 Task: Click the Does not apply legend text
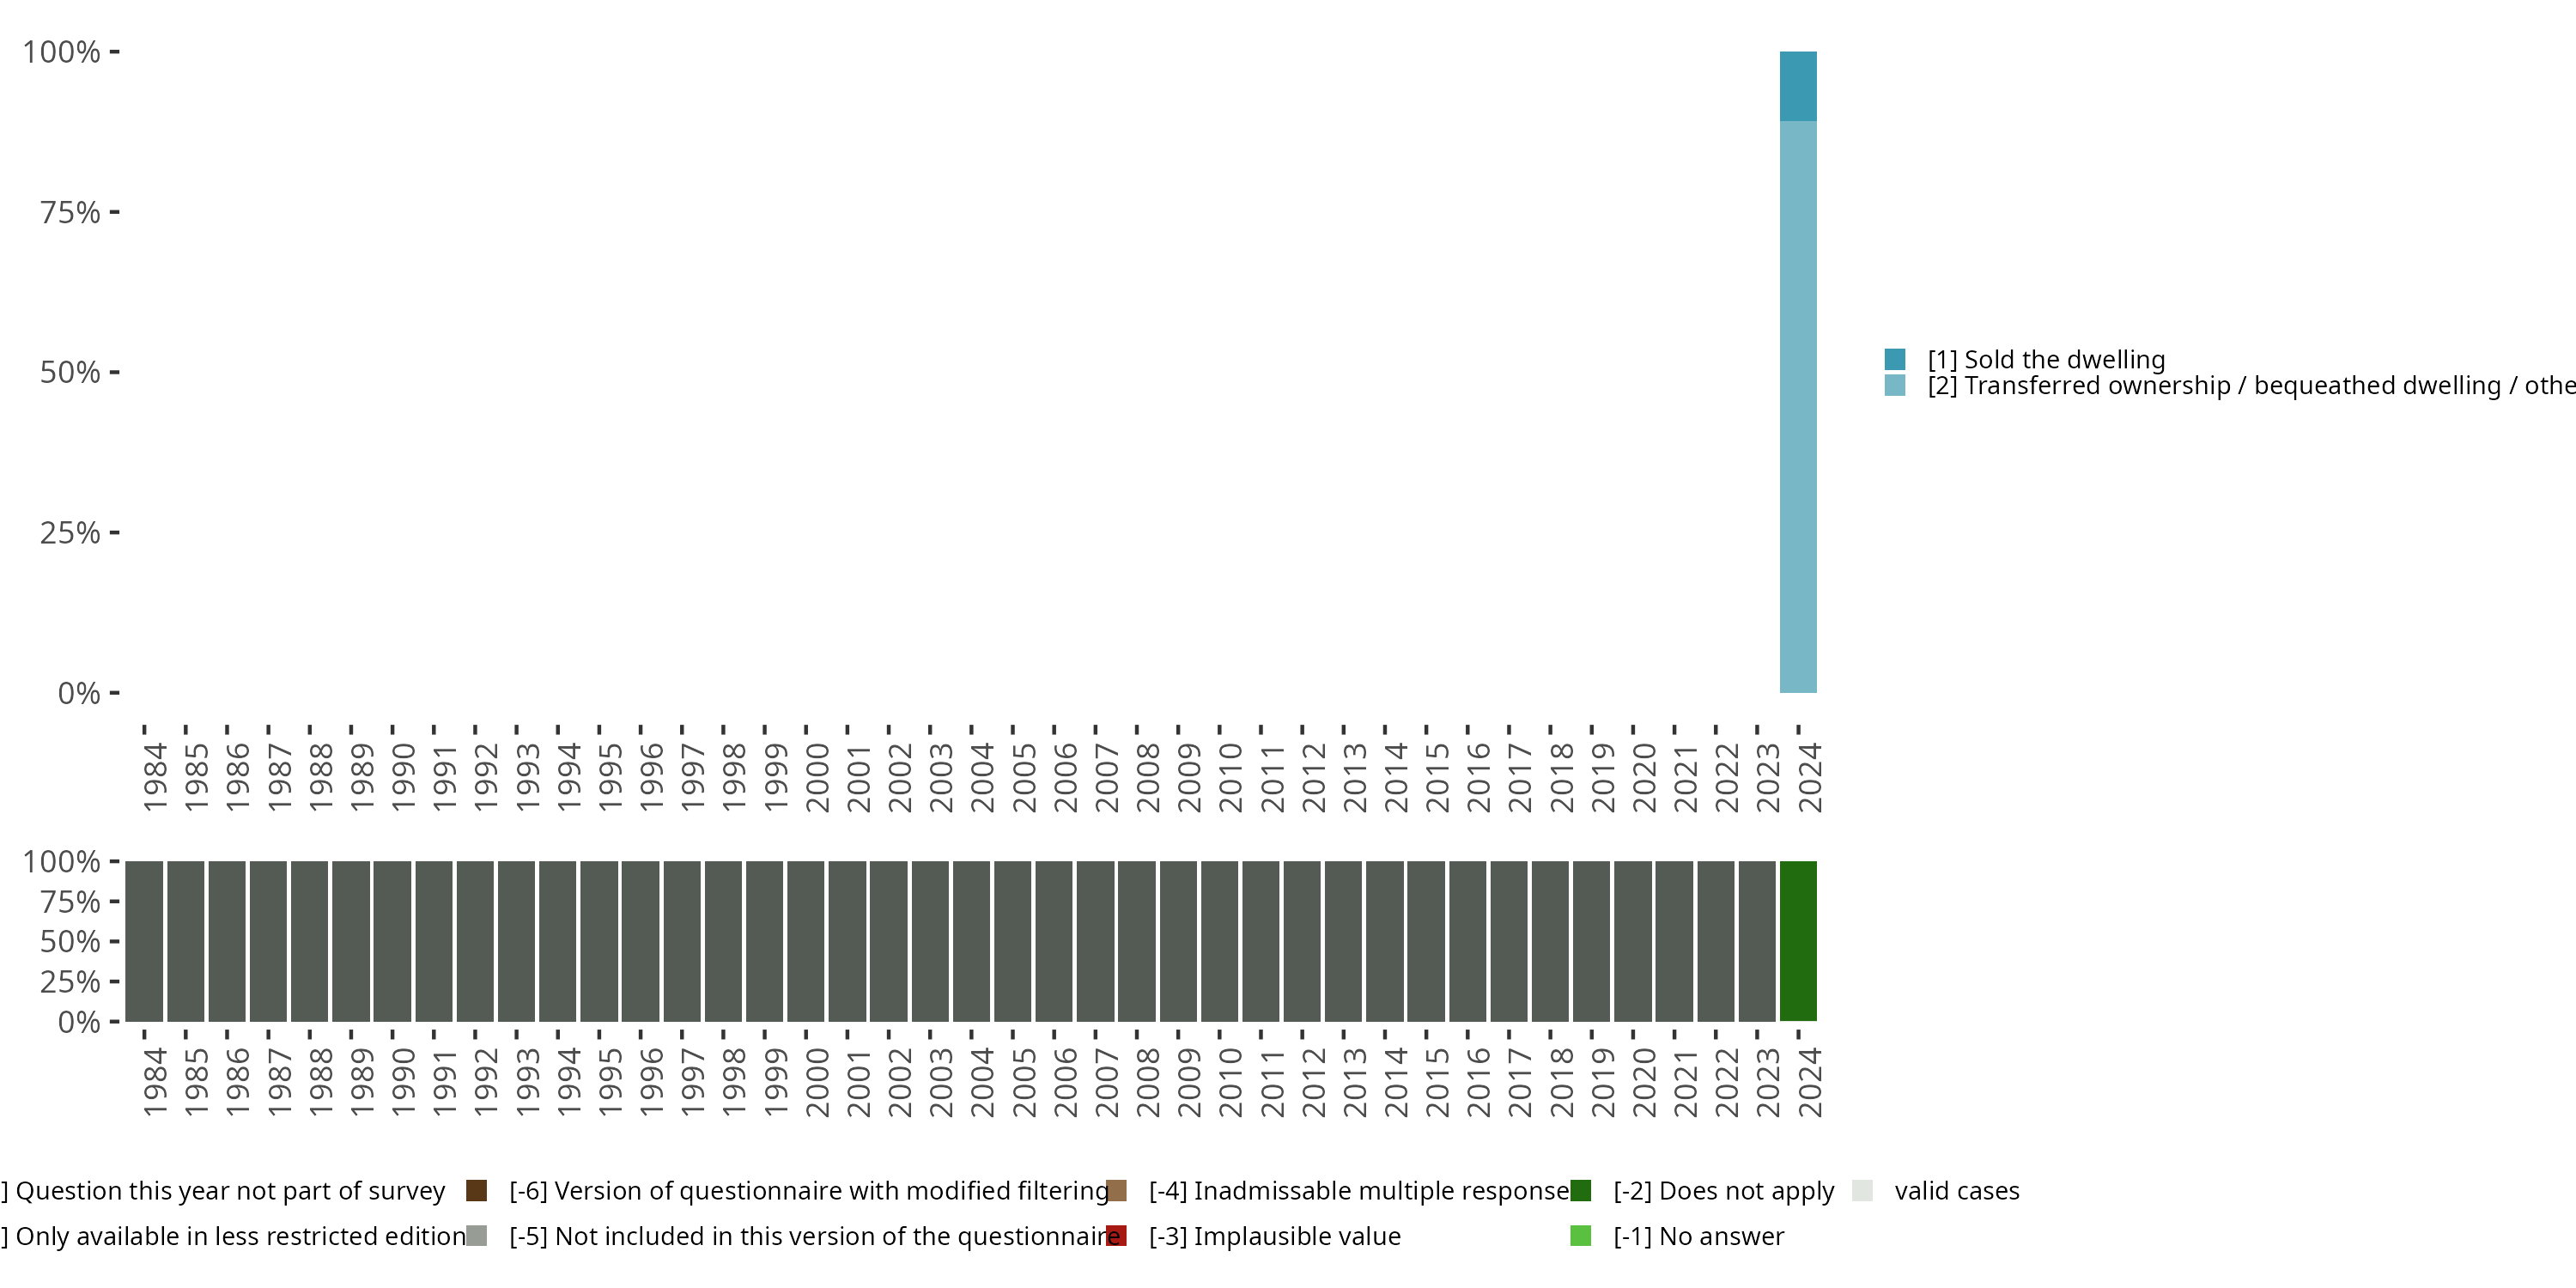(1724, 1190)
